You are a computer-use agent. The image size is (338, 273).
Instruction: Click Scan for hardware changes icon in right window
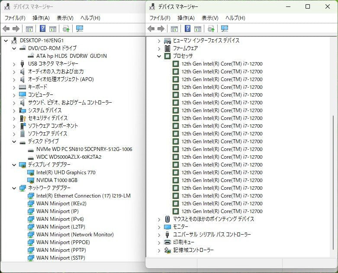coord(225,28)
